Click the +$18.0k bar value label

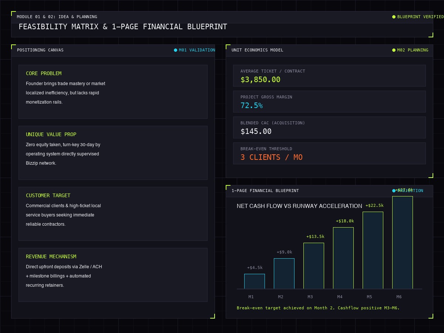(x=345, y=221)
